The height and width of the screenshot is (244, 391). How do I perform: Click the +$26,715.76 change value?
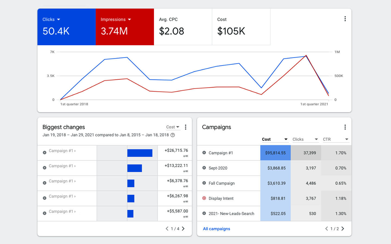pyautogui.click(x=176, y=150)
